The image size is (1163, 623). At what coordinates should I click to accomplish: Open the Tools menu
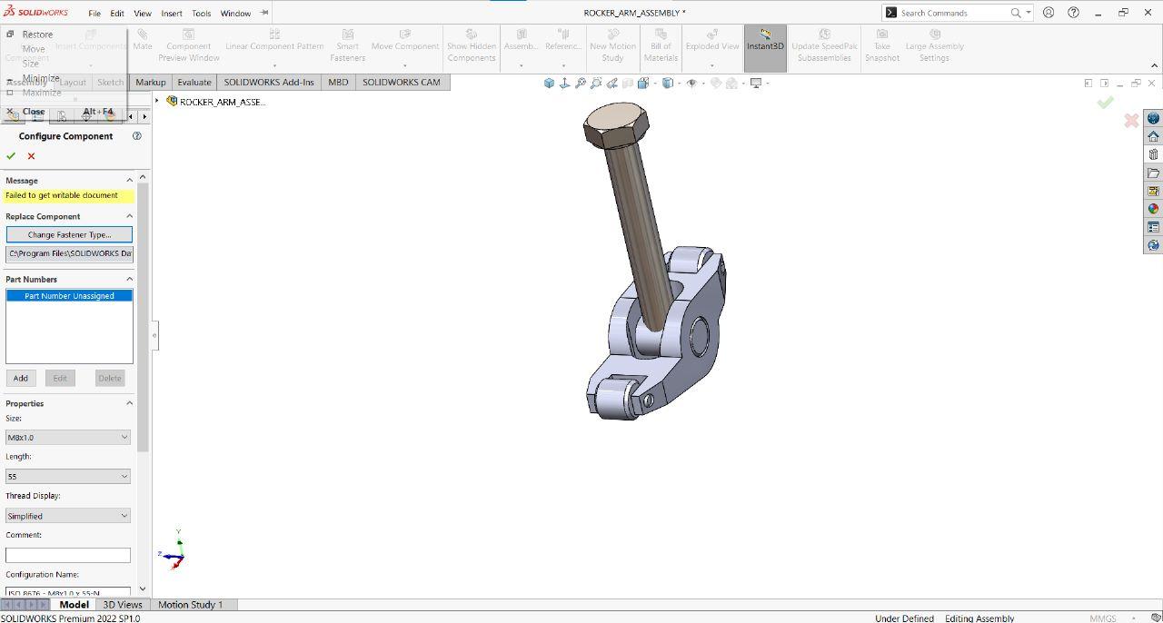pos(202,14)
